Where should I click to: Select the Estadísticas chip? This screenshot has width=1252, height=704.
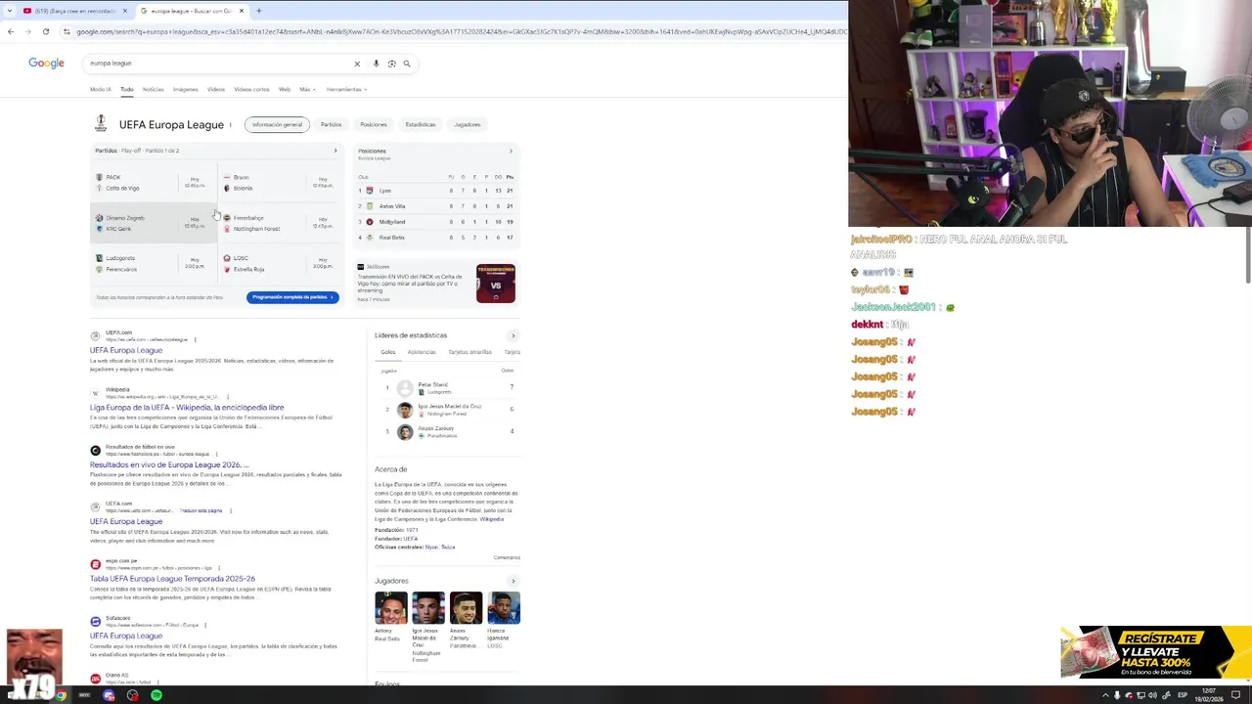click(x=421, y=124)
